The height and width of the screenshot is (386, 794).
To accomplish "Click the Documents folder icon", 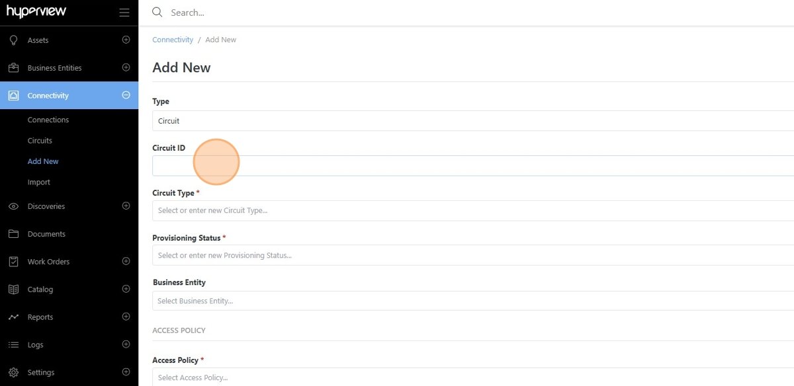I will [x=13, y=234].
